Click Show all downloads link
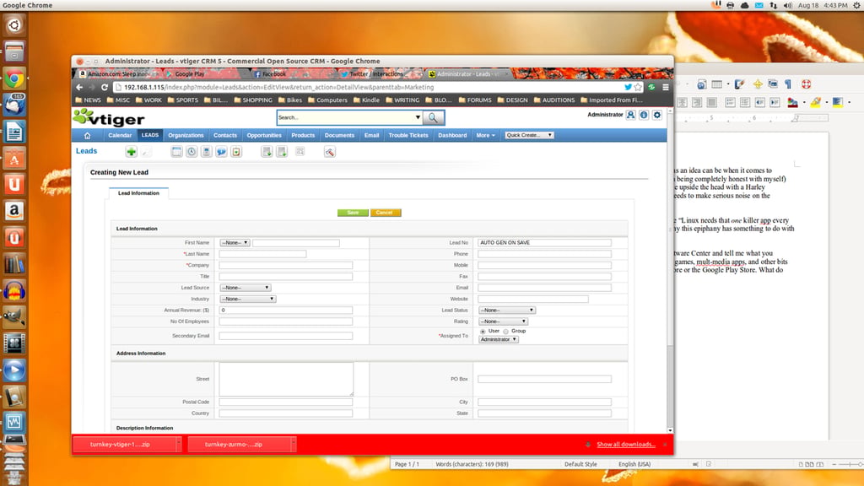This screenshot has width=864, height=486. [626, 444]
